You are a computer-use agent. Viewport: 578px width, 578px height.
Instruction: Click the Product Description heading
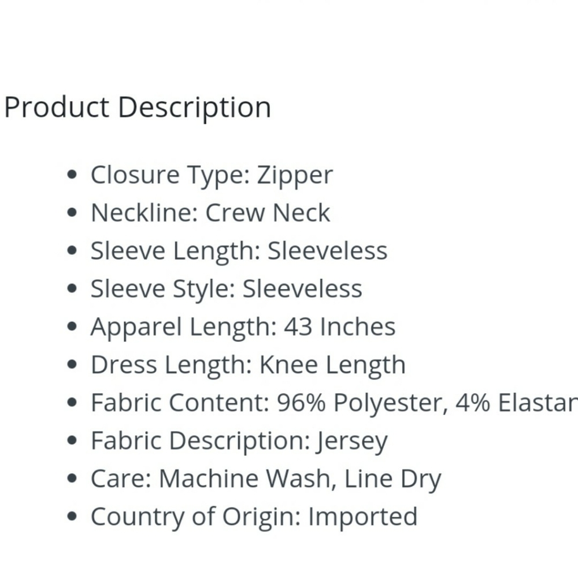[x=138, y=108]
